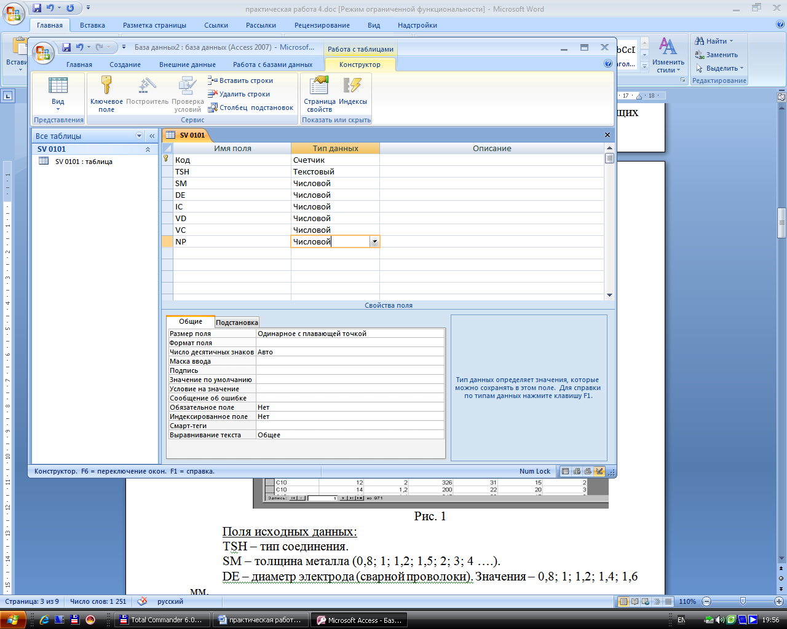Switch to PivotTable view in status bar

click(577, 471)
